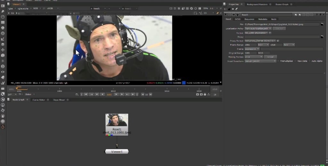
Task: Open the Image nodes menu in the toolbar
Action: [3, 6]
